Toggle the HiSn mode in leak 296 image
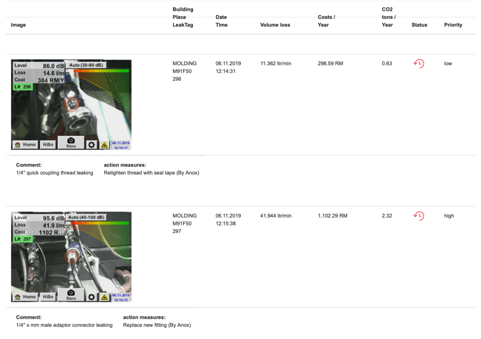This screenshot has height=339, width=481. 48,144
